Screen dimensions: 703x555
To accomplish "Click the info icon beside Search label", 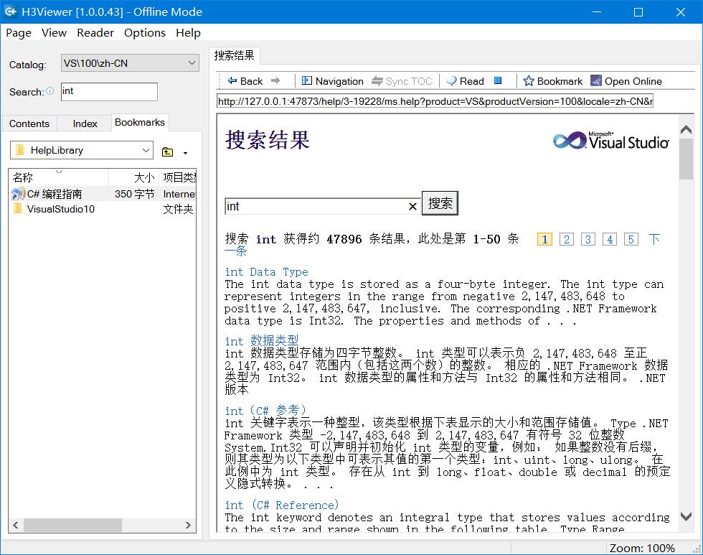I will pyautogui.click(x=49, y=91).
